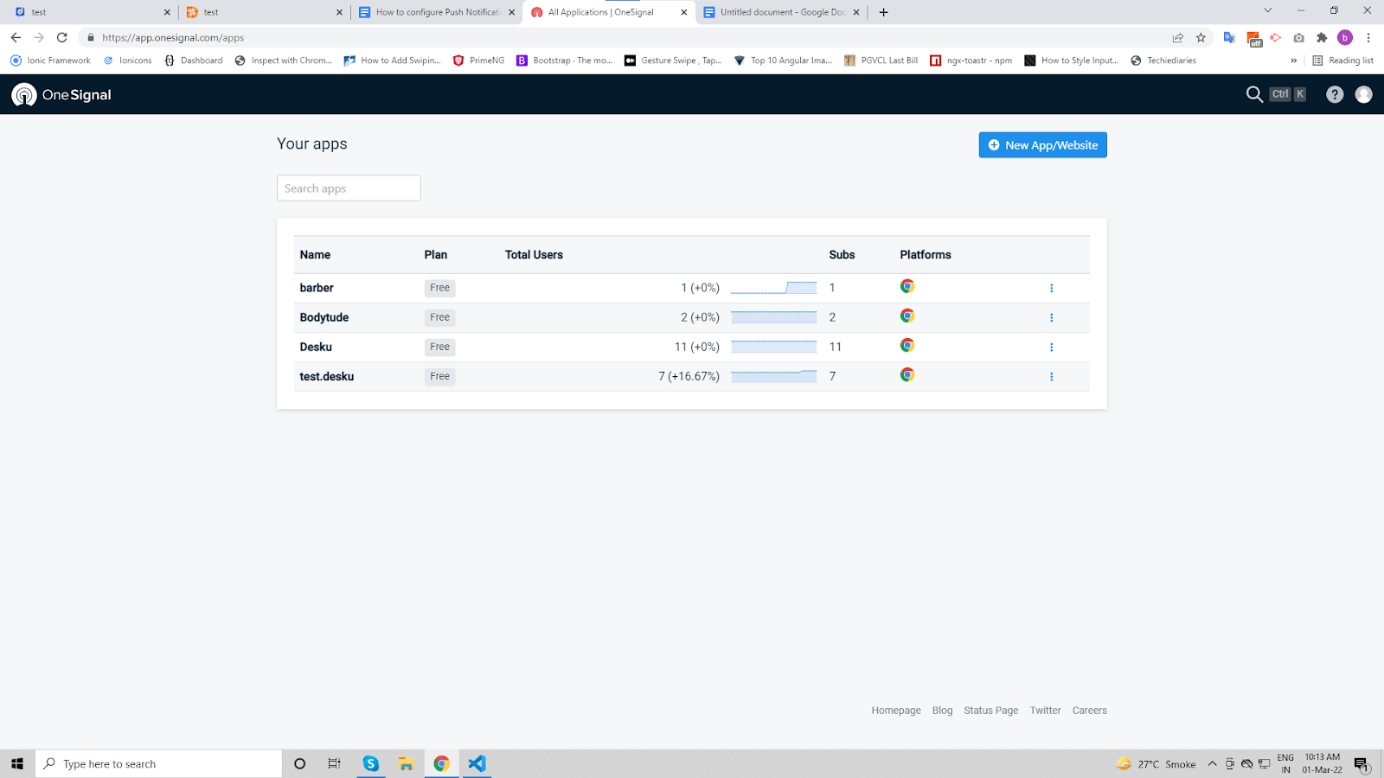Click the Free plan badge for barber
Viewport: 1384px width, 778px height.
(439, 288)
